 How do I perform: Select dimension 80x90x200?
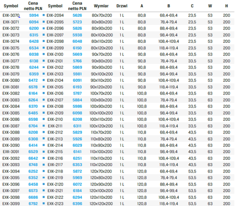(102, 28)
